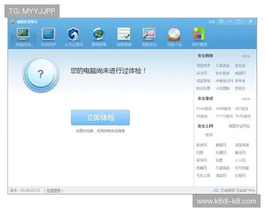Open the 凡客诚品 link under 安全购物

click(223, 66)
